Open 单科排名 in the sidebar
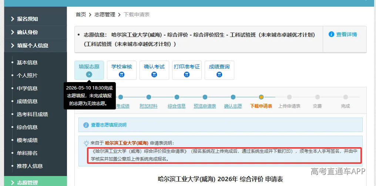 click(x=27, y=153)
